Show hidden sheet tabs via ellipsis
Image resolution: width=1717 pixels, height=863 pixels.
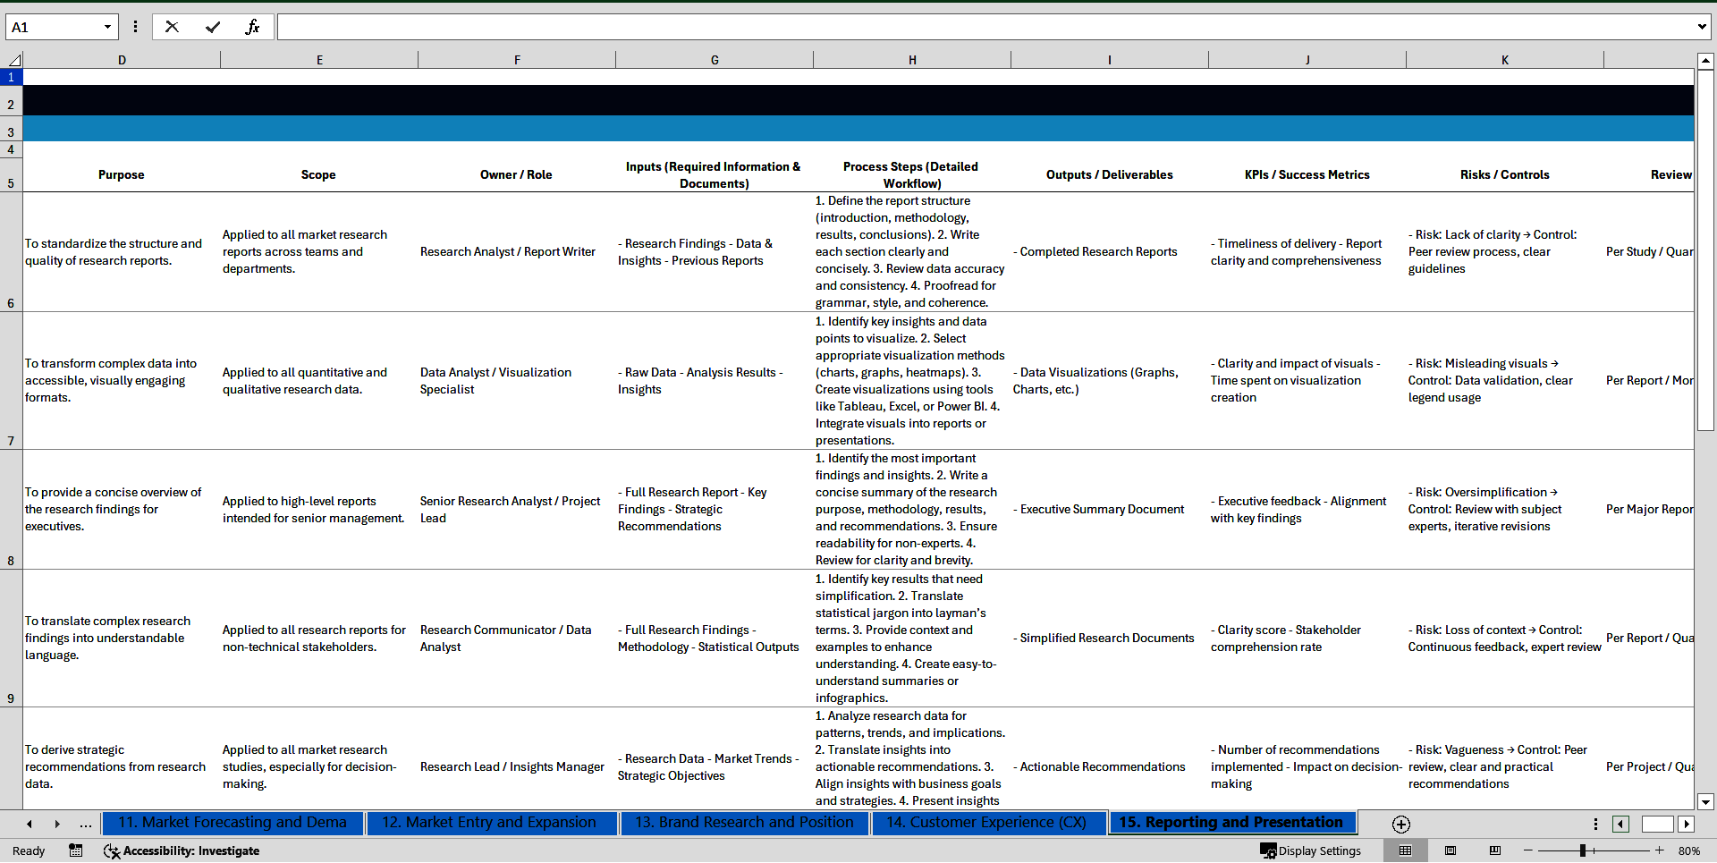(x=86, y=824)
